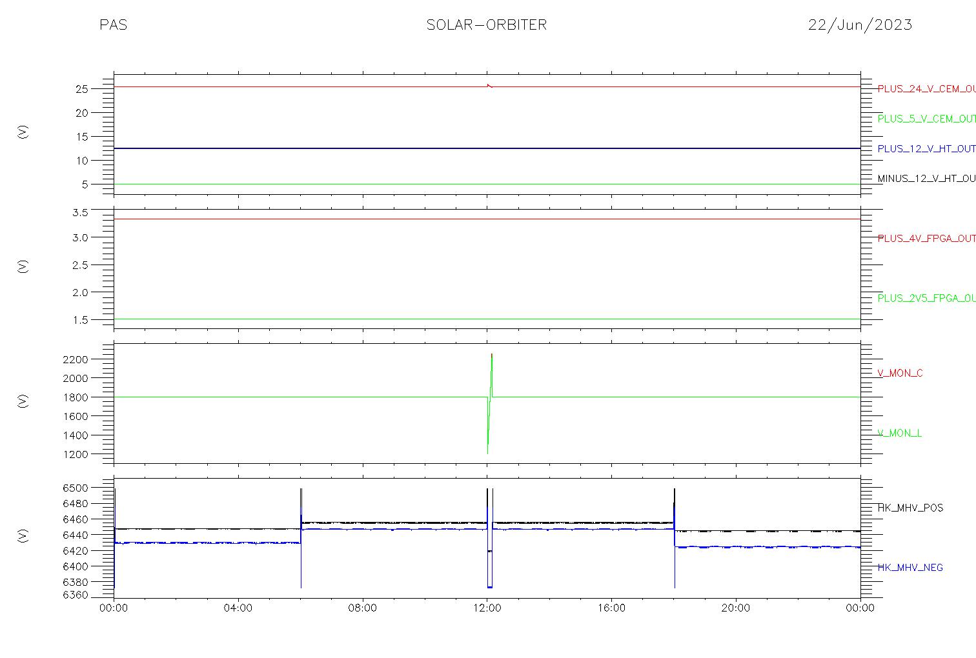Click the "2.0" y-axis tick label
The width and height of the screenshot is (976, 658).
tap(79, 292)
